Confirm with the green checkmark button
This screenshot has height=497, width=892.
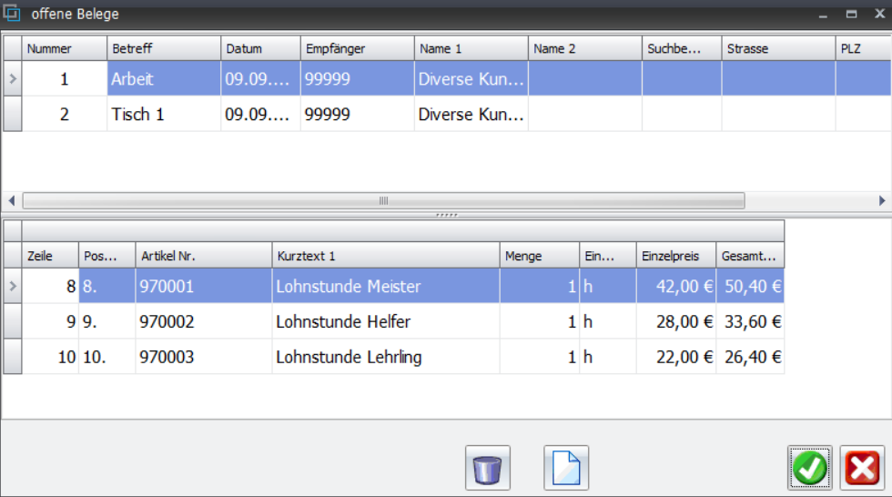pyautogui.click(x=809, y=468)
